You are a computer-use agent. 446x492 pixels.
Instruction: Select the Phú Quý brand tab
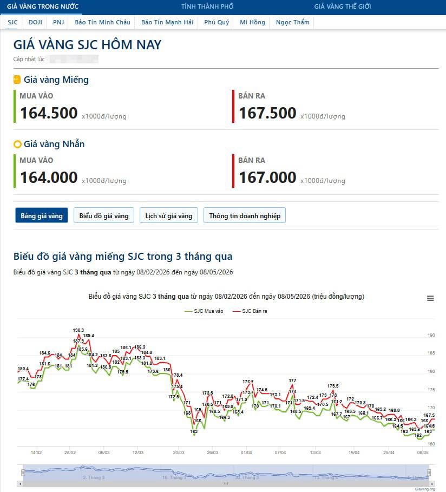(x=217, y=22)
